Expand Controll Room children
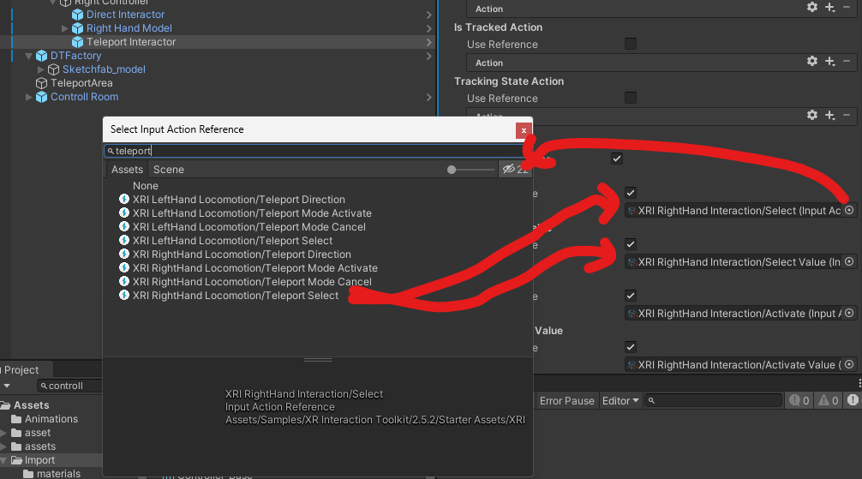The image size is (862, 479). tap(28, 98)
